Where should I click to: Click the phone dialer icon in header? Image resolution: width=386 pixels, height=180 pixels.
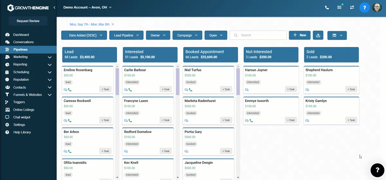tap(327, 7)
